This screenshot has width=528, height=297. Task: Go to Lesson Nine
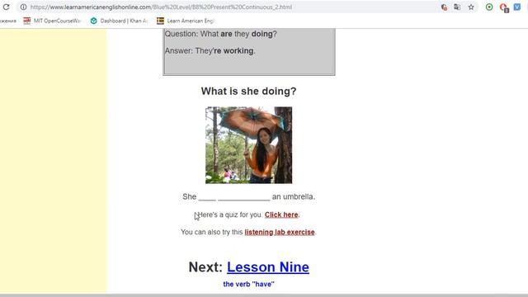coord(268,267)
